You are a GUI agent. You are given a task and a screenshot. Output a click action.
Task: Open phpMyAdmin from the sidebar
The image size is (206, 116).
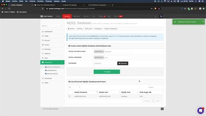tap(52, 70)
